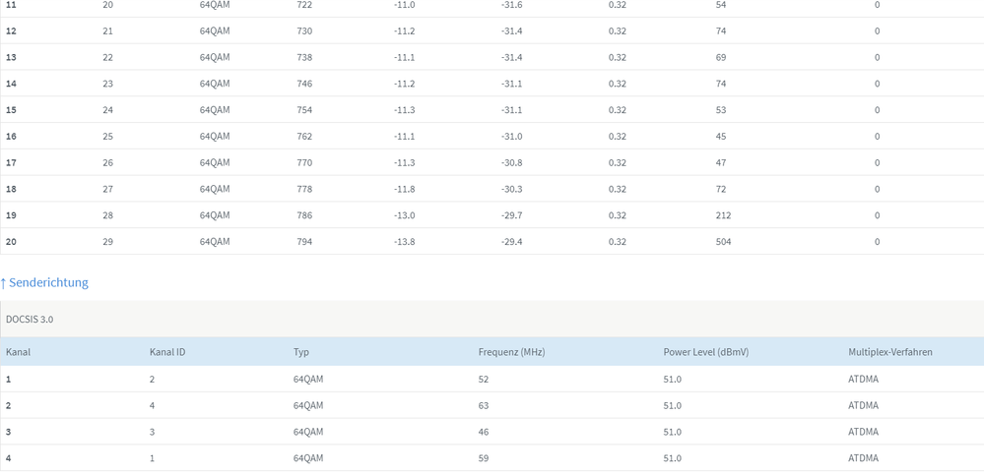Screen dimensions: 984x475
Task: Click the Power Level (dBmV) column header
Action: click(x=704, y=352)
